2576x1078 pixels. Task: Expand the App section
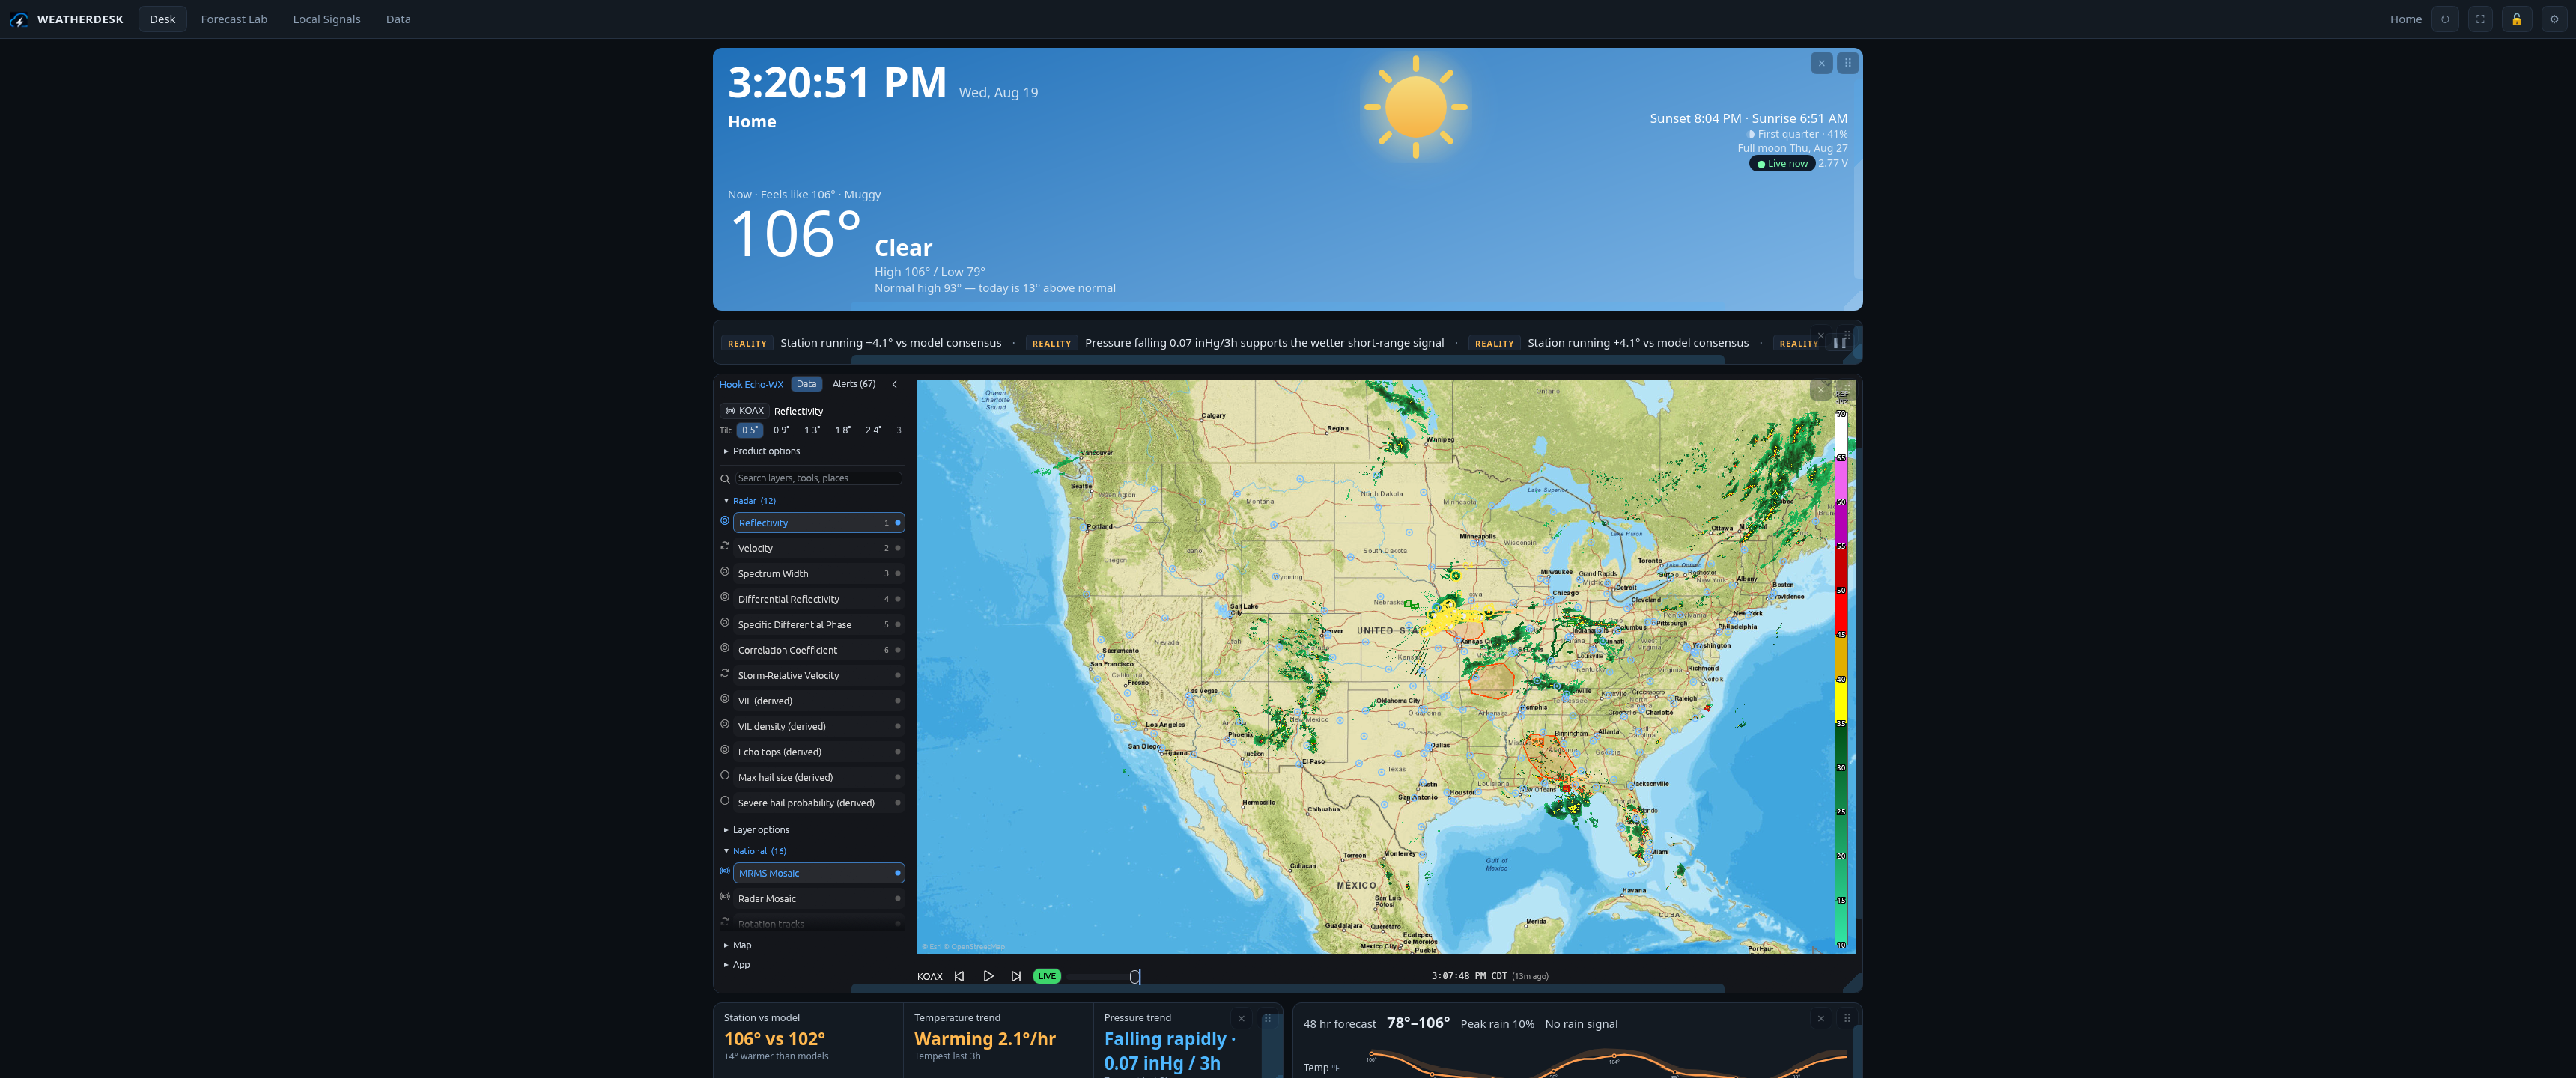click(x=736, y=965)
